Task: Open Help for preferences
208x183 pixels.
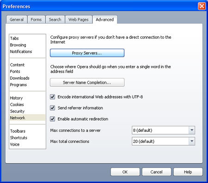Action: point(188,172)
